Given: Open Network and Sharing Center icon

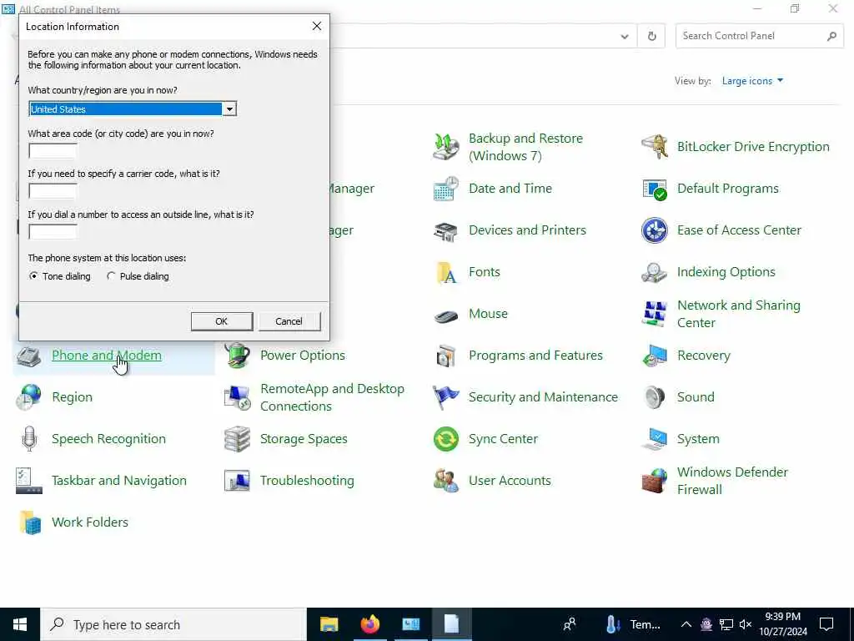Looking at the screenshot, I should tap(654, 314).
